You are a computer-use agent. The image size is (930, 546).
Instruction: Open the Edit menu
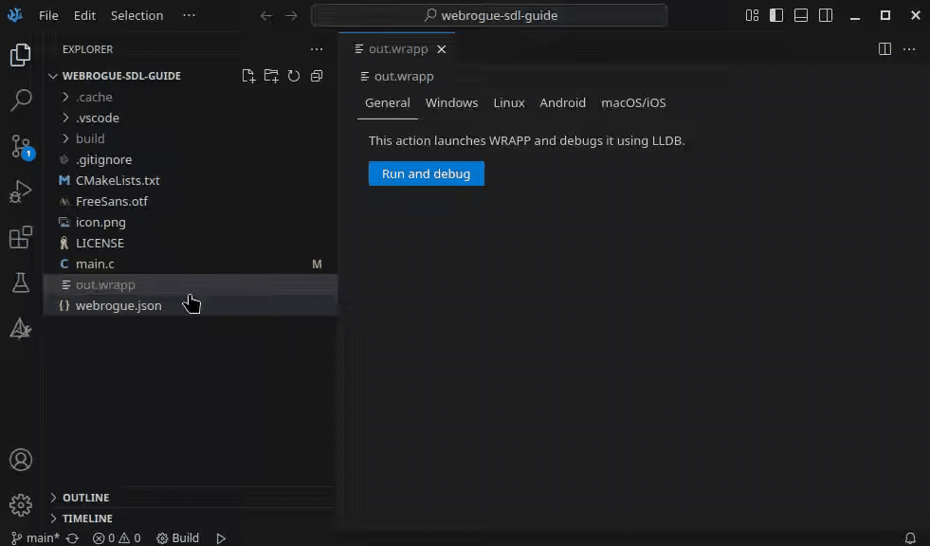84,15
